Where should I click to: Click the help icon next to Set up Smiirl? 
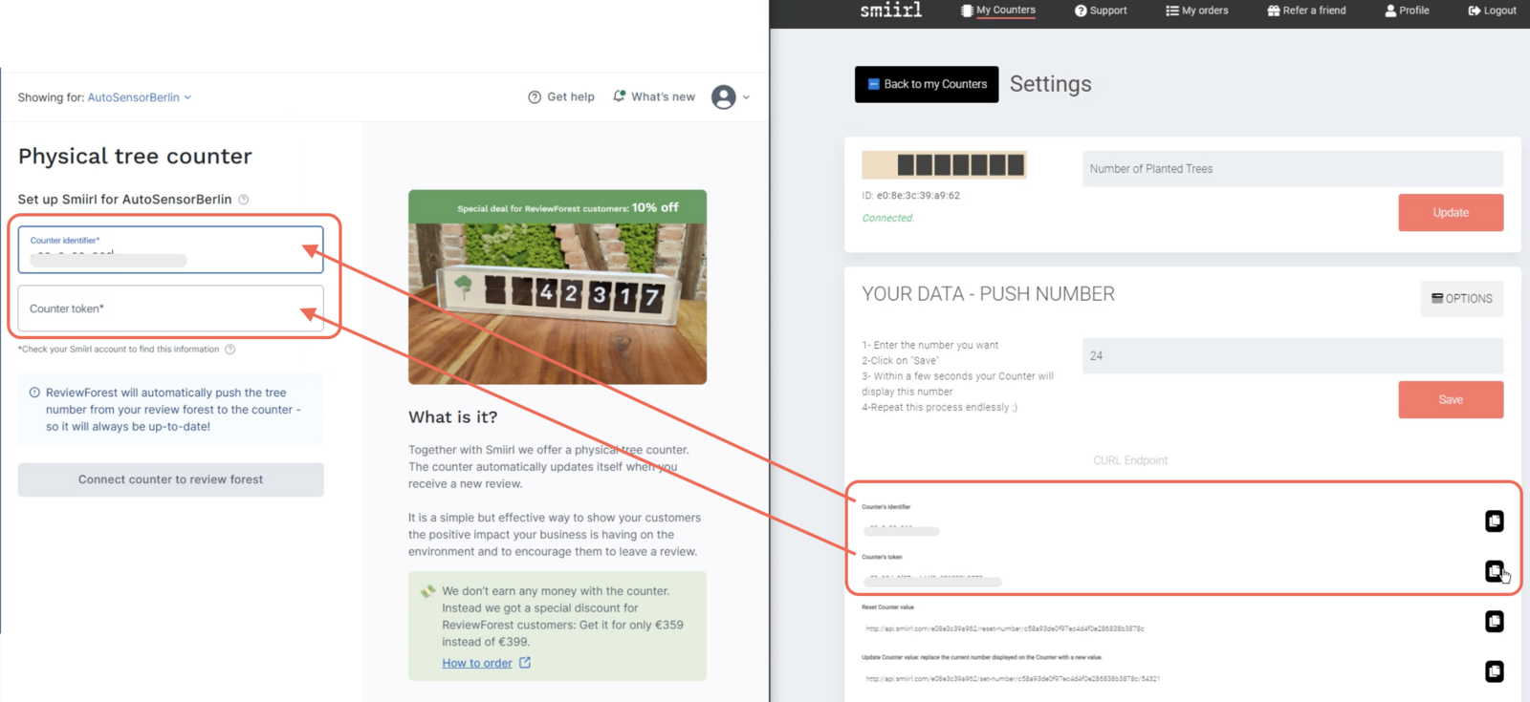pos(243,200)
